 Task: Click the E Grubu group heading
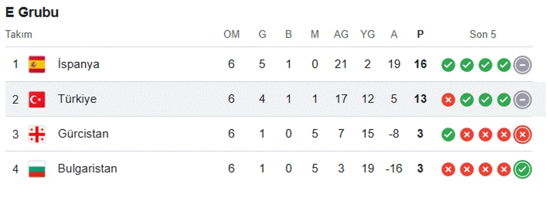pos(32,12)
